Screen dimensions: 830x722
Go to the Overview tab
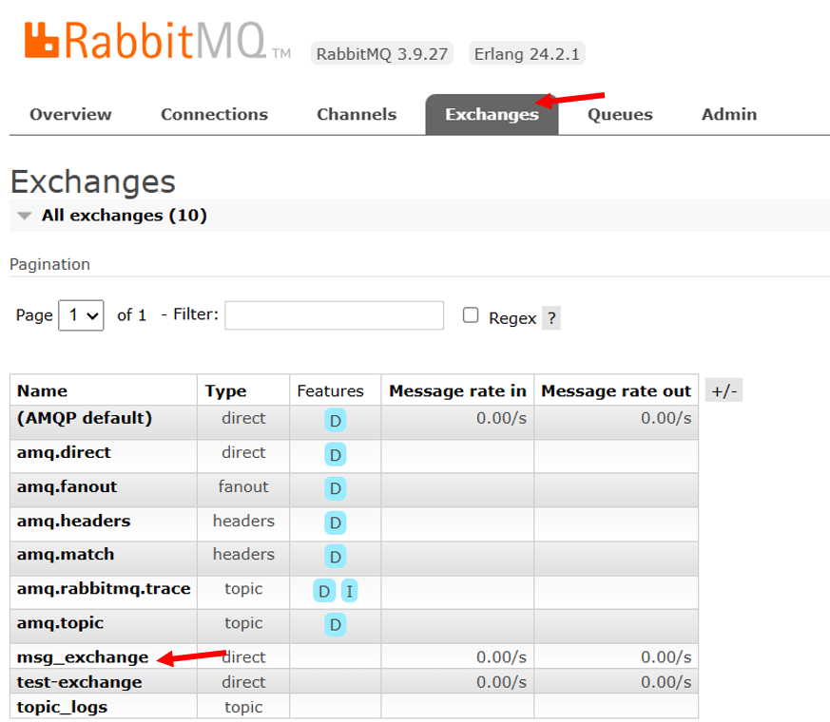coord(70,114)
